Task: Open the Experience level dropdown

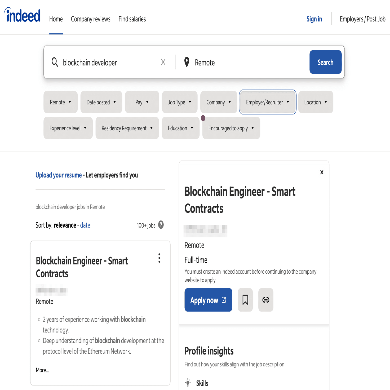Action: tap(68, 128)
